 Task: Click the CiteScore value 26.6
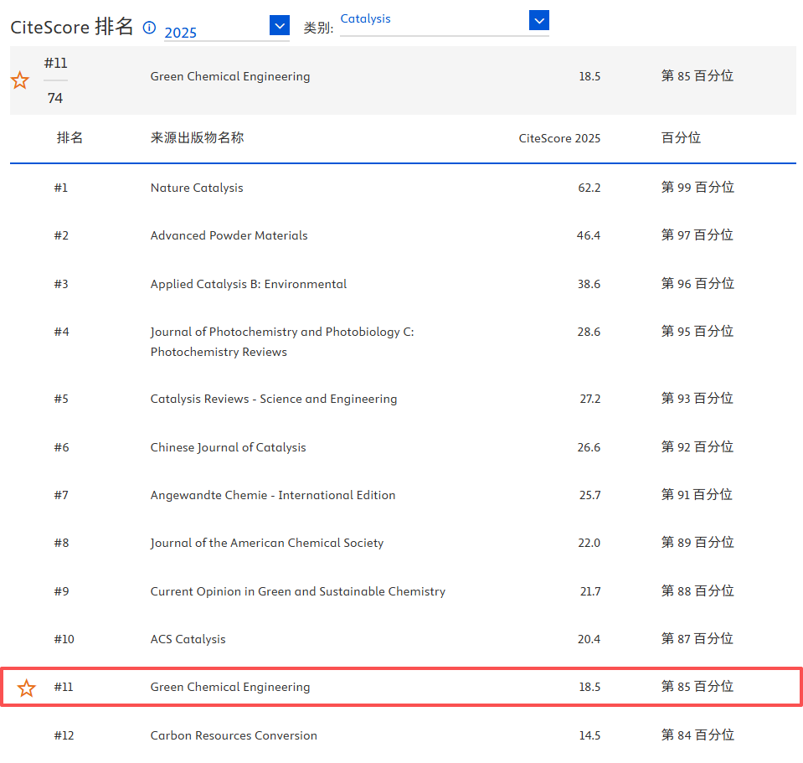coord(589,447)
